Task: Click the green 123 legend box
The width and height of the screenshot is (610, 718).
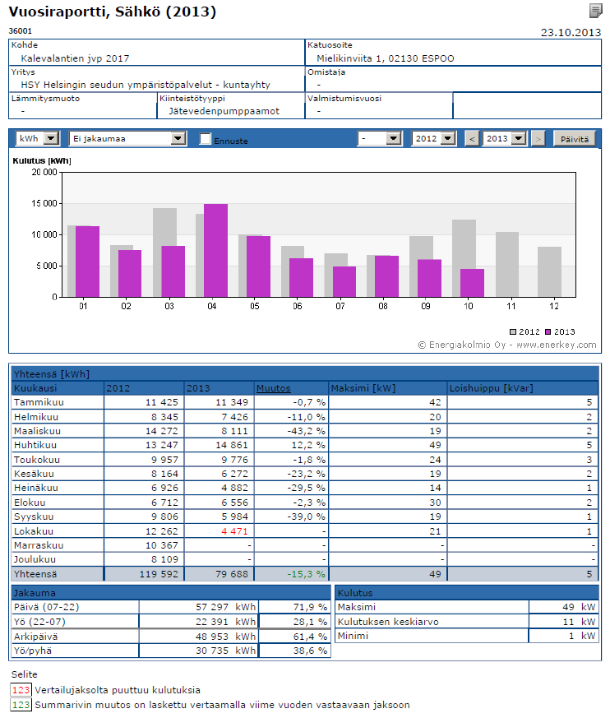Action: pyautogui.click(x=21, y=705)
